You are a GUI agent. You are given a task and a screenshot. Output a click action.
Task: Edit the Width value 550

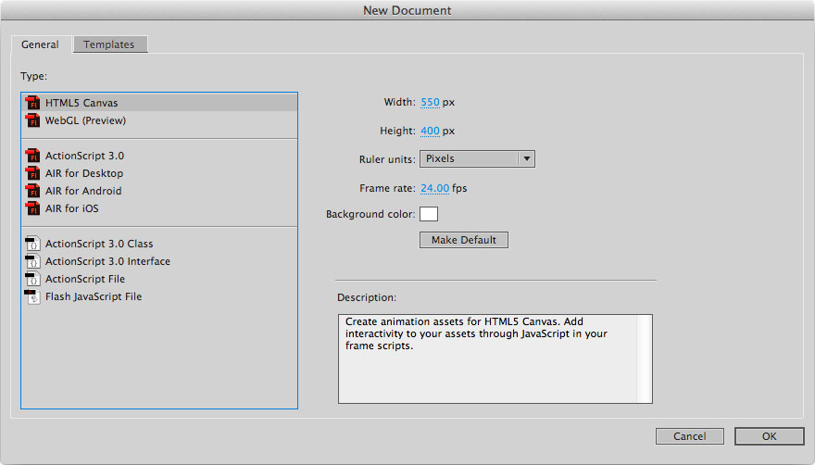tap(430, 103)
